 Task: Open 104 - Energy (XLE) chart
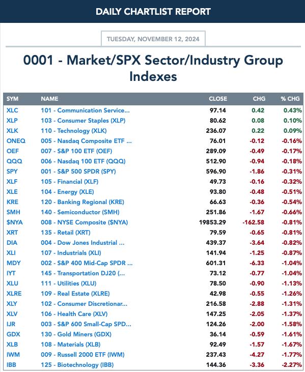[67, 192]
